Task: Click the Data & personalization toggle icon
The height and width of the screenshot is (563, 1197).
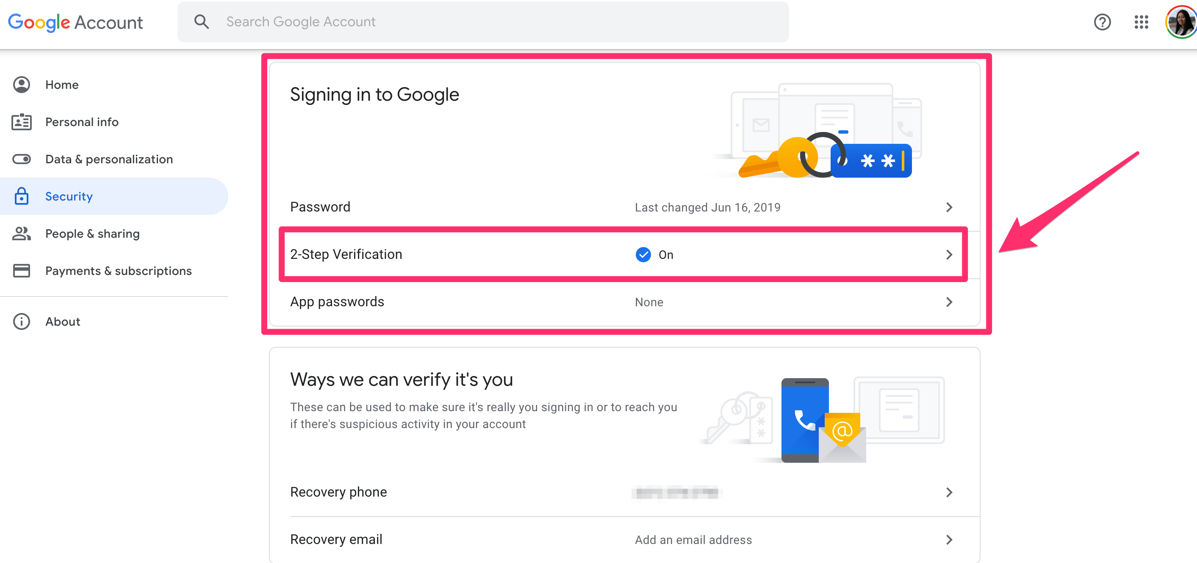Action: (x=21, y=159)
